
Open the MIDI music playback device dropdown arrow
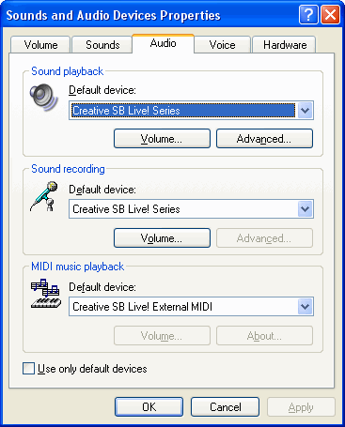(305, 307)
